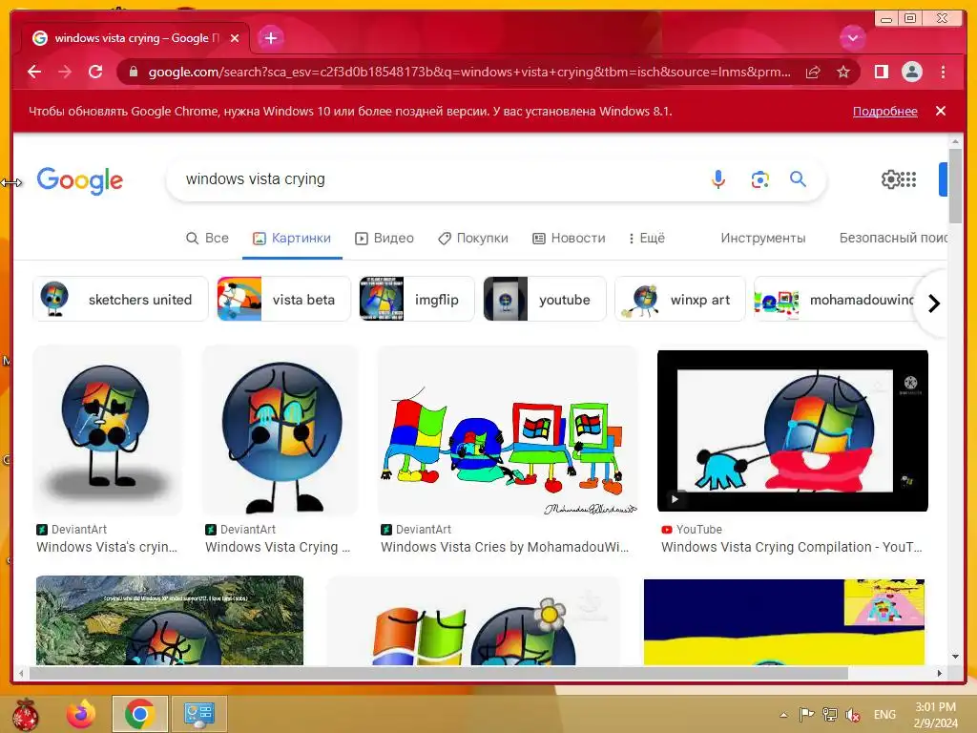This screenshot has width=977, height=733.
Task: Reload the page with the refresh icon
Action: click(x=95, y=72)
